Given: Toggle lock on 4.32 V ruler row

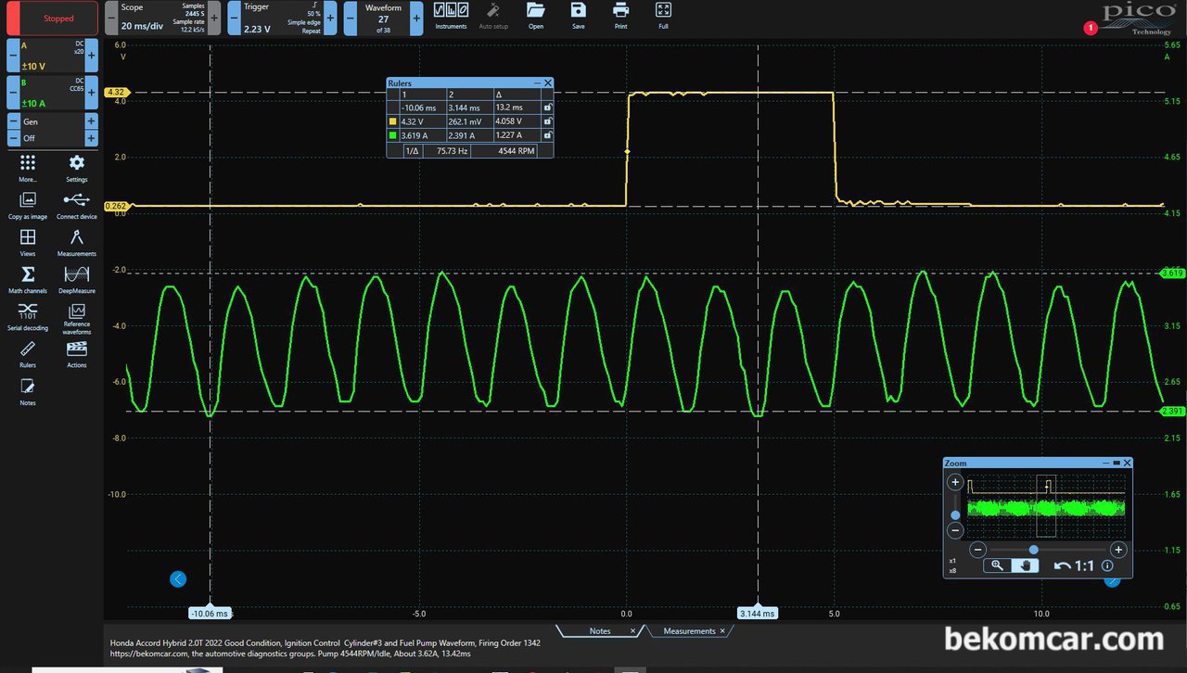Looking at the screenshot, I should [547, 121].
